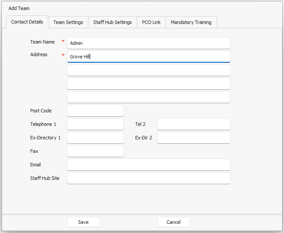The image size is (284, 233).
Task: Click the third address line field
Action: click(x=149, y=84)
